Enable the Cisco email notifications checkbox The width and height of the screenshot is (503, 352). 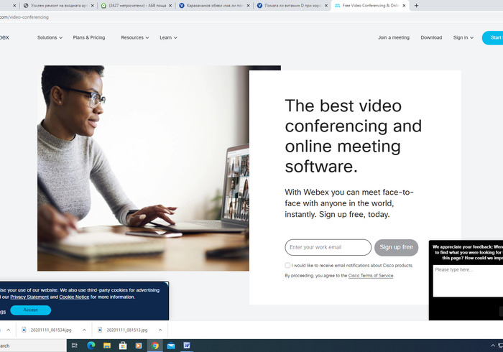[288, 265]
